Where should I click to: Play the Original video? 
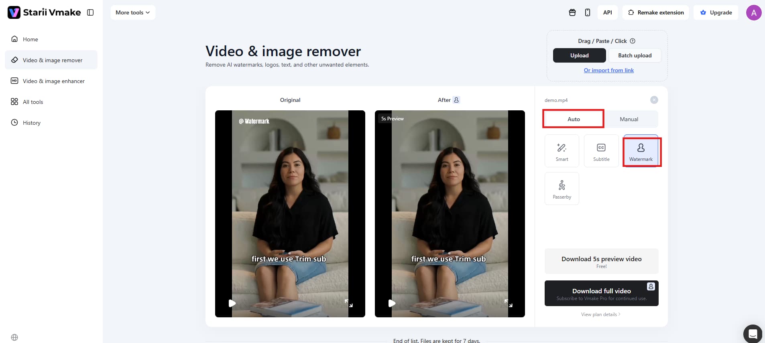pyautogui.click(x=232, y=303)
